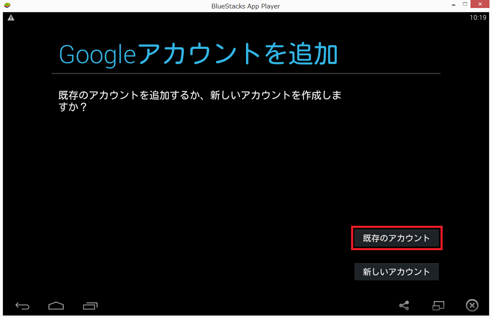Maximize the BlueStacks App Player window
Image resolution: width=492 pixels, height=318 pixels.
click(x=465, y=4)
